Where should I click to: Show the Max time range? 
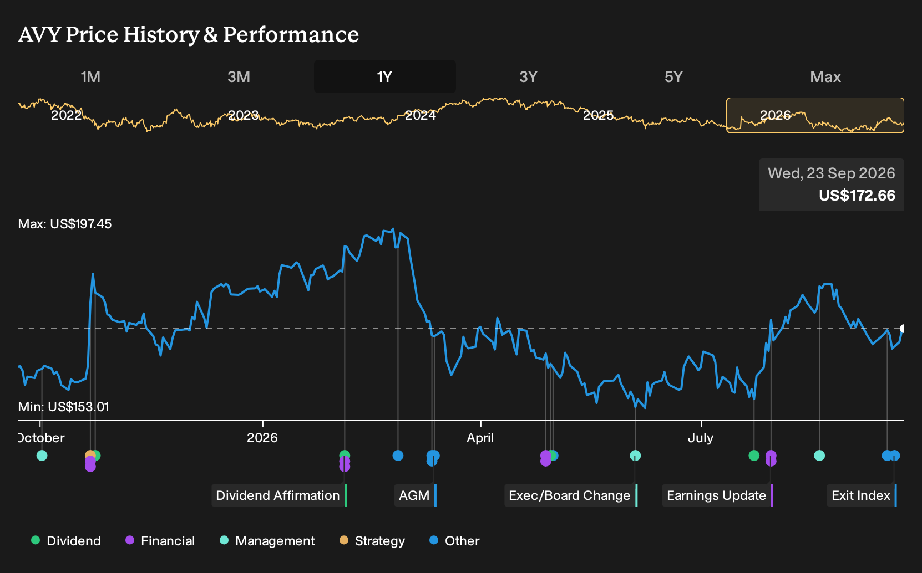[x=825, y=76]
